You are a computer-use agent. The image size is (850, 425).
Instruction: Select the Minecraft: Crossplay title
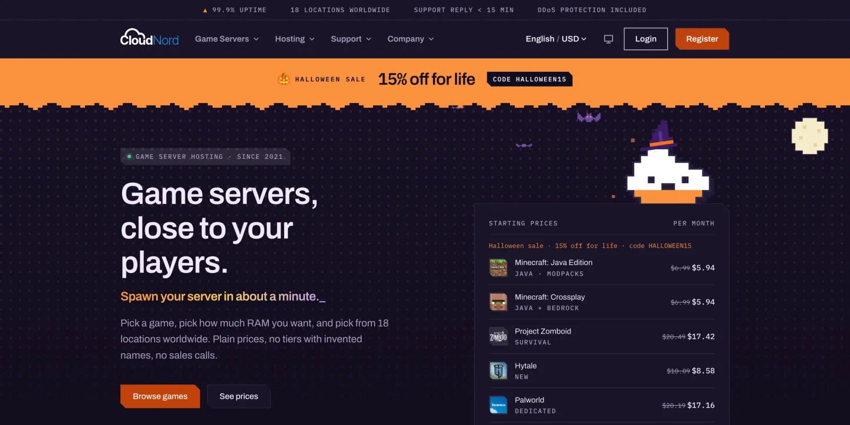pos(550,297)
